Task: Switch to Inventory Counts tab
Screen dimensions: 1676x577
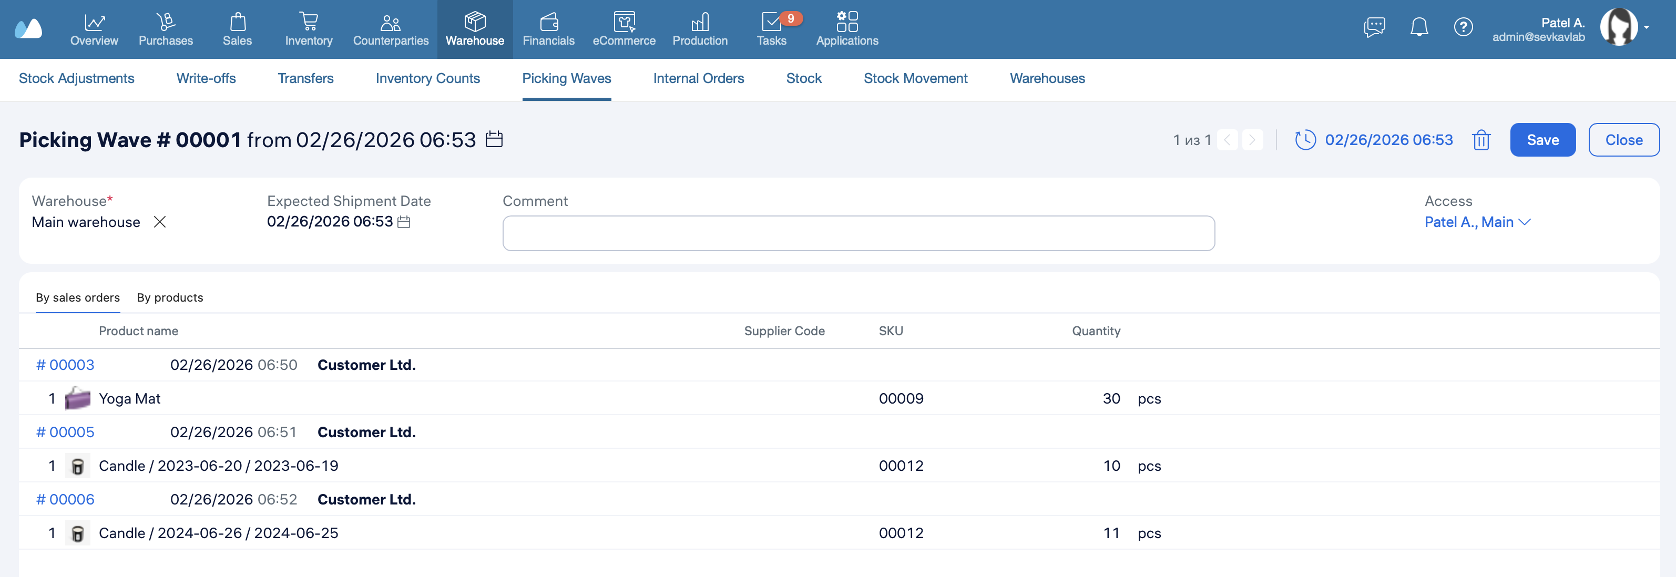Action: 428,78
